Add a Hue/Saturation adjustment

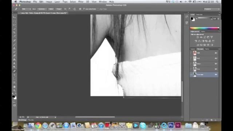tap(196, 41)
